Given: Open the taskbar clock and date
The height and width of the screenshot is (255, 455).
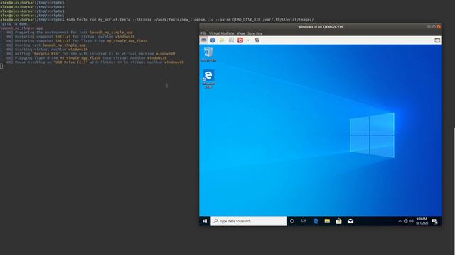Looking at the screenshot, I should click(422, 221).
